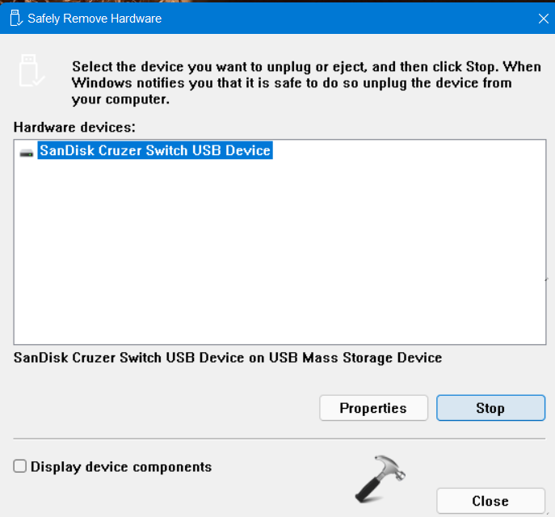The width and height of the screenshot is (555, 517).
Task: Click the Close button at the bottom
Action: (490, 501)
